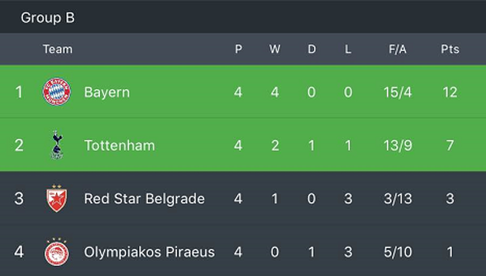Click the L losses column header
Viewport: 486px width, 276px height.
(348, 49)
